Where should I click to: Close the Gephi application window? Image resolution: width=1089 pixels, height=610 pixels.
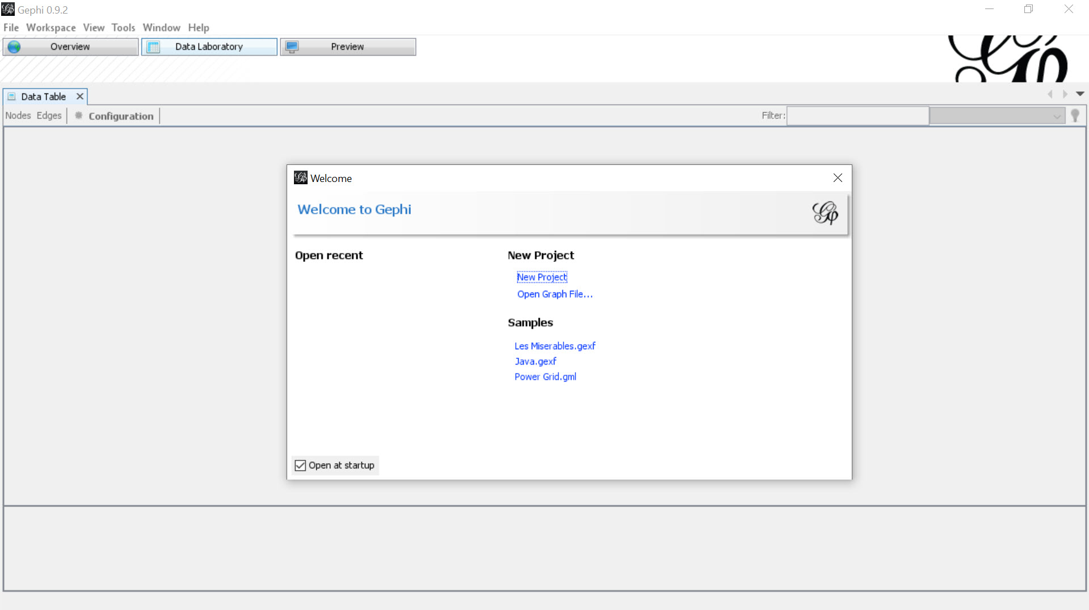(1069, 9)
